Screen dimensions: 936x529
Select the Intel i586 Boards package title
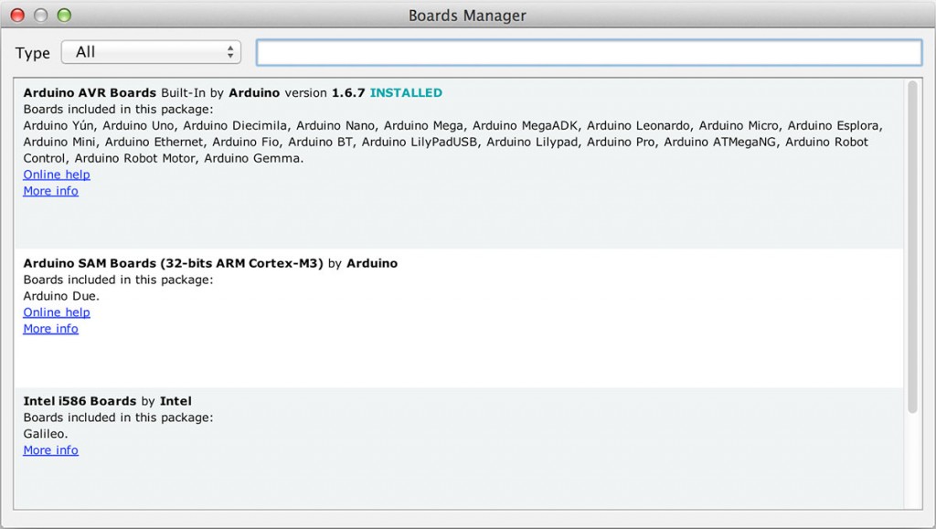(80, 401)
